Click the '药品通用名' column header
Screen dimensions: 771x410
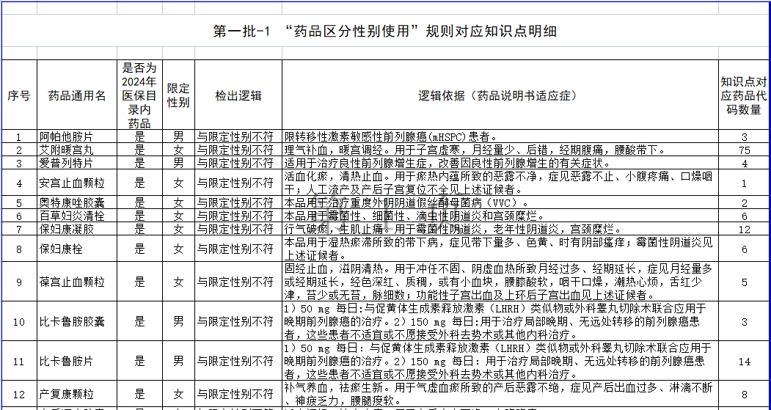click(77, 95)
